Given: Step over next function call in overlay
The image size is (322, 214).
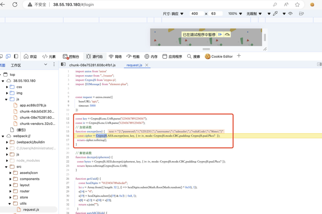Looking at the screenshot, I should [x=227, y=35].
